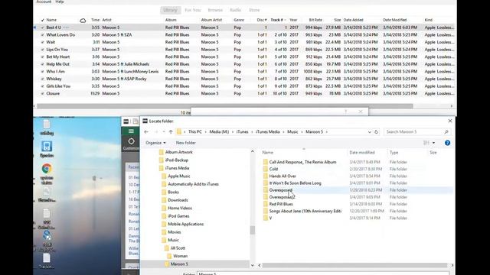Select the Call And Response Remix Album folder

click(x=302, y=162)
